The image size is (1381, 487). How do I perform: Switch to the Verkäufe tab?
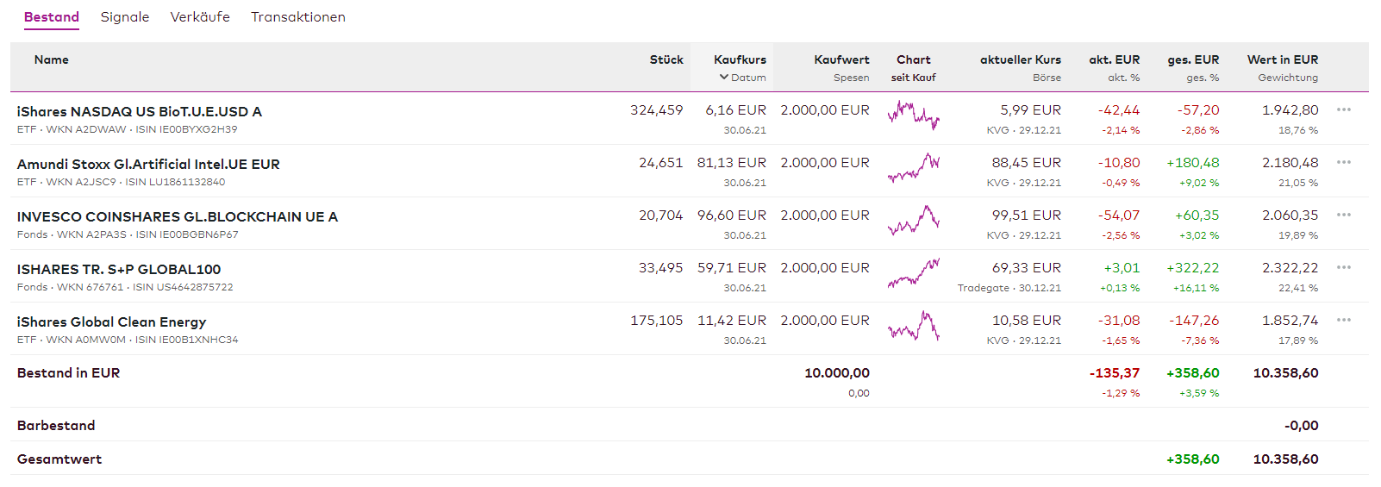click(x=200, y=17)
